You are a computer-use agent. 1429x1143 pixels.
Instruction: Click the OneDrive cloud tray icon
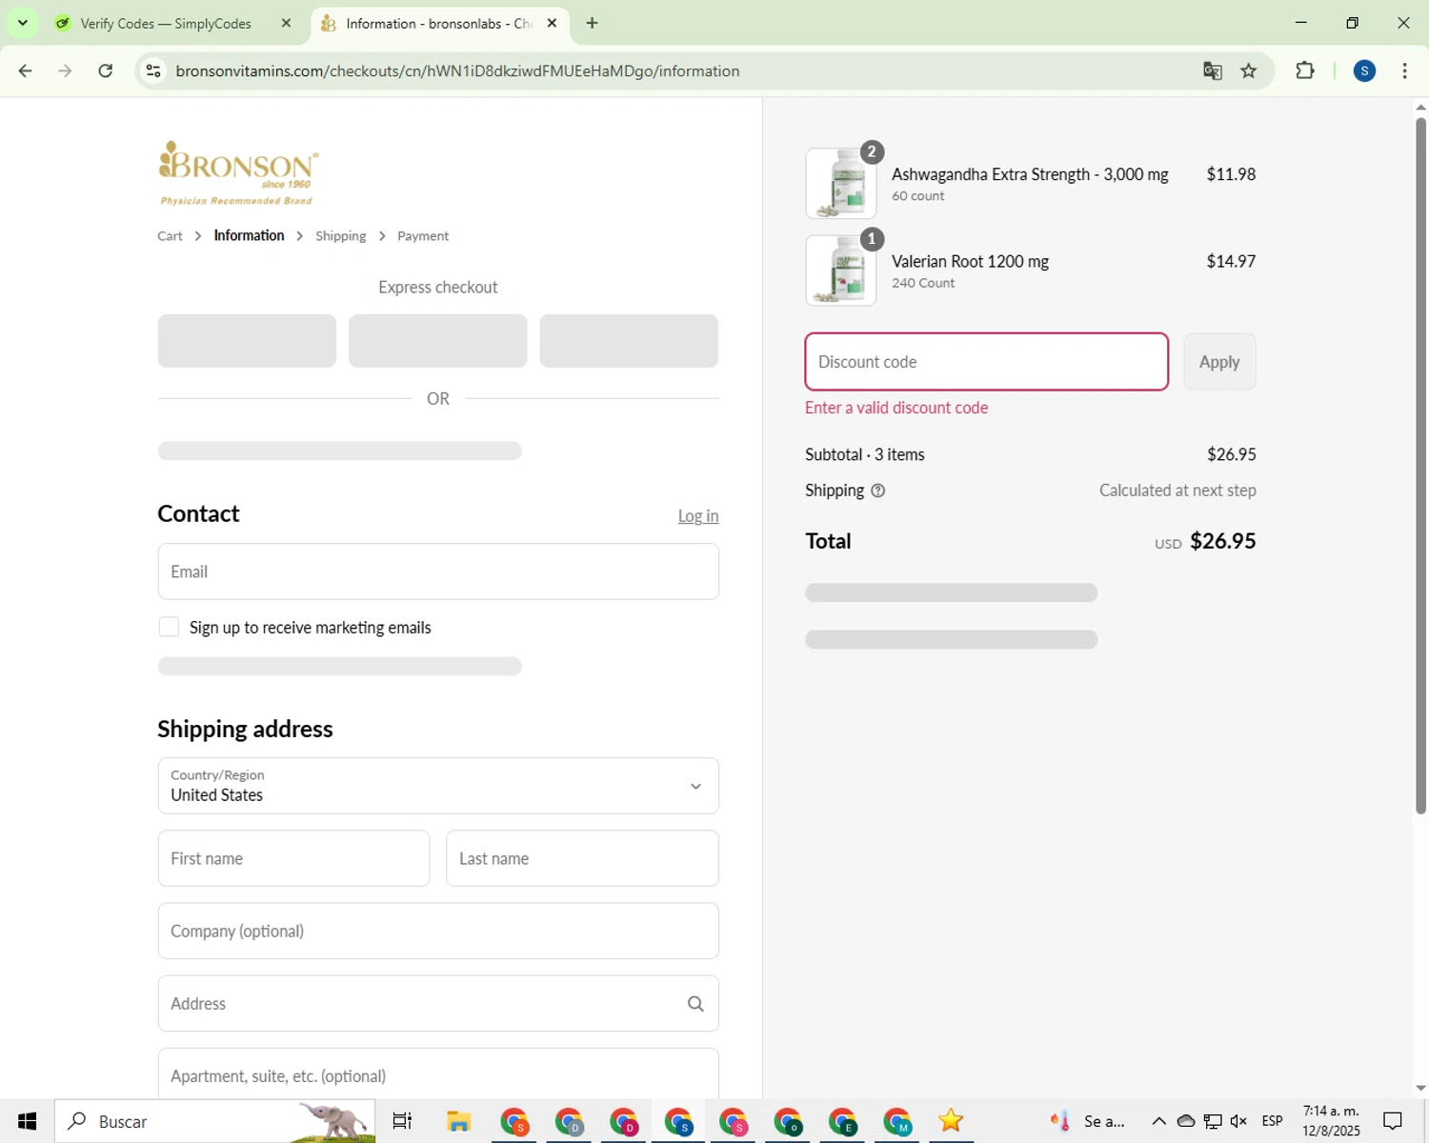pos(1186,1121)
